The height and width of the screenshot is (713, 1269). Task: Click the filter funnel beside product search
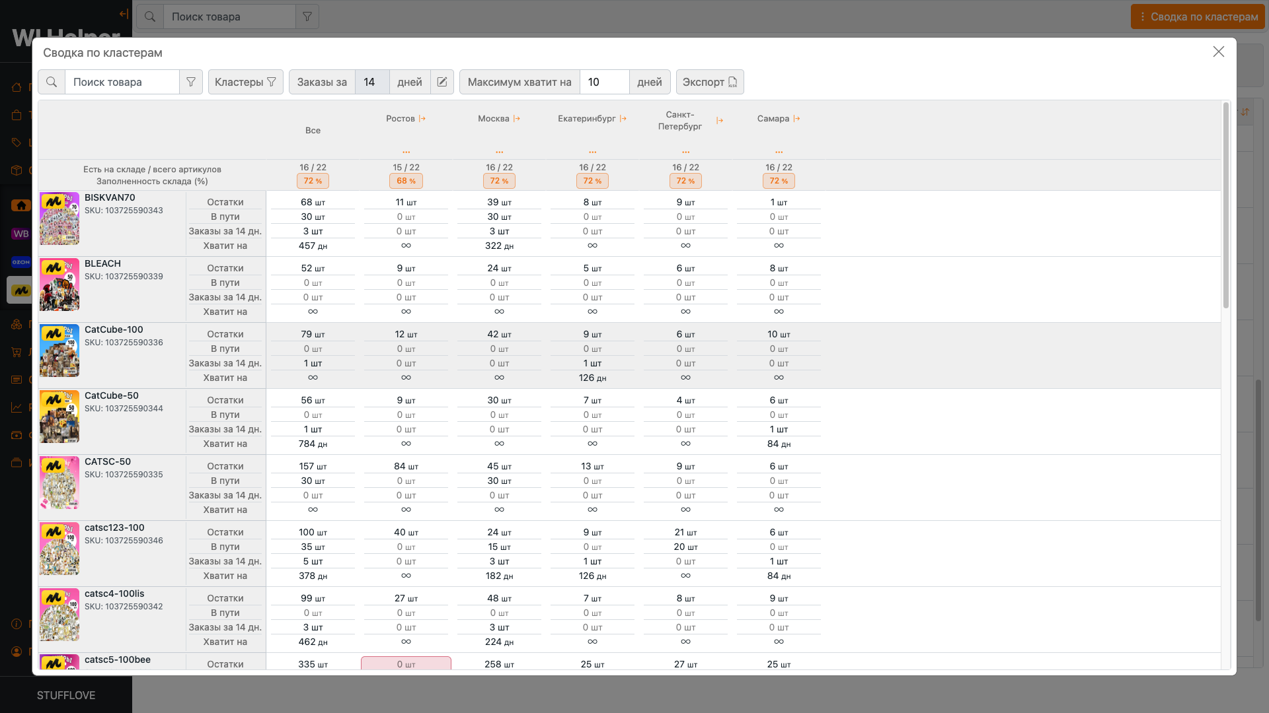point(191,82)
